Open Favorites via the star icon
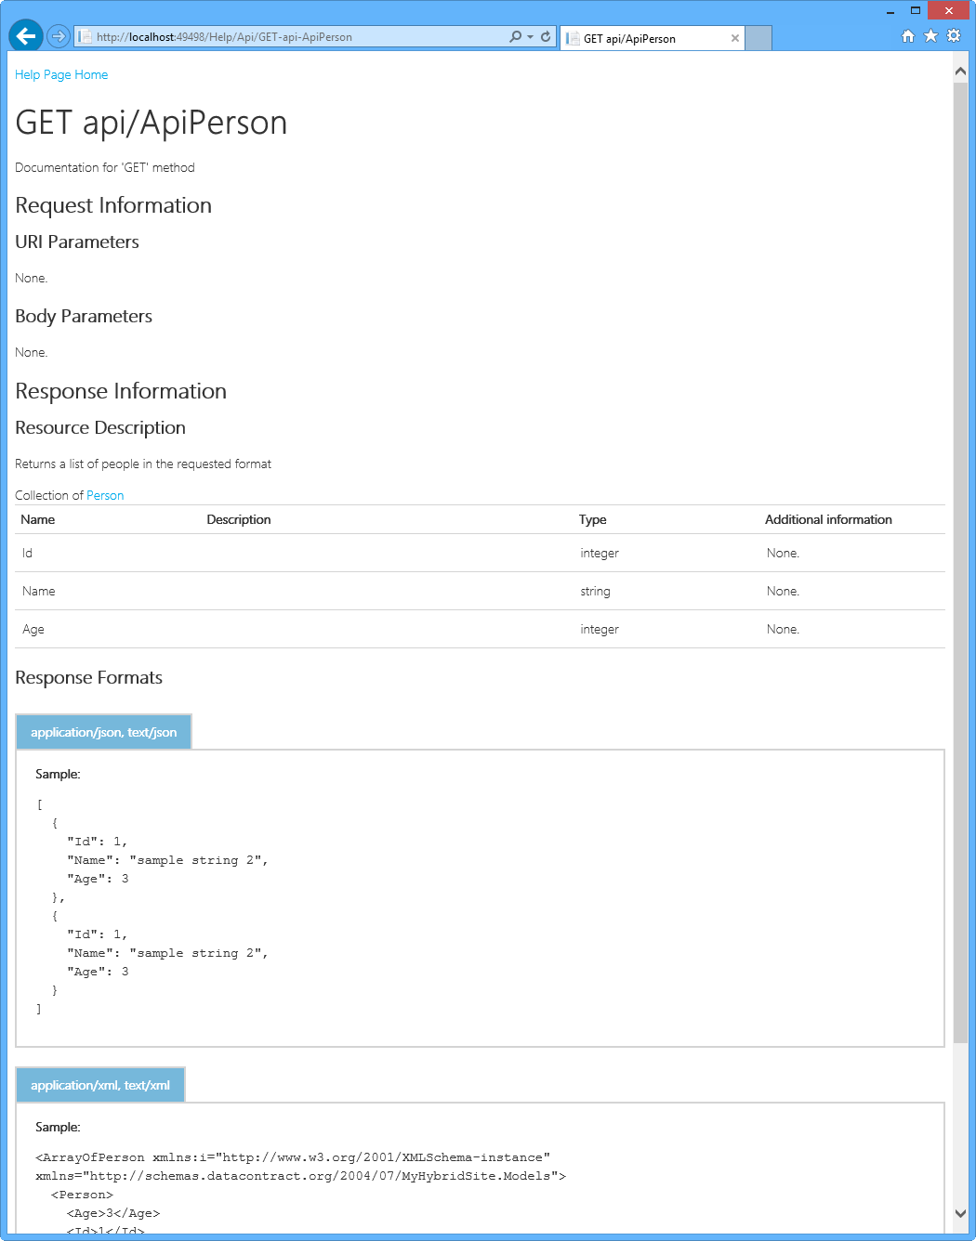 pyautogui.click(x=930, y=35)
